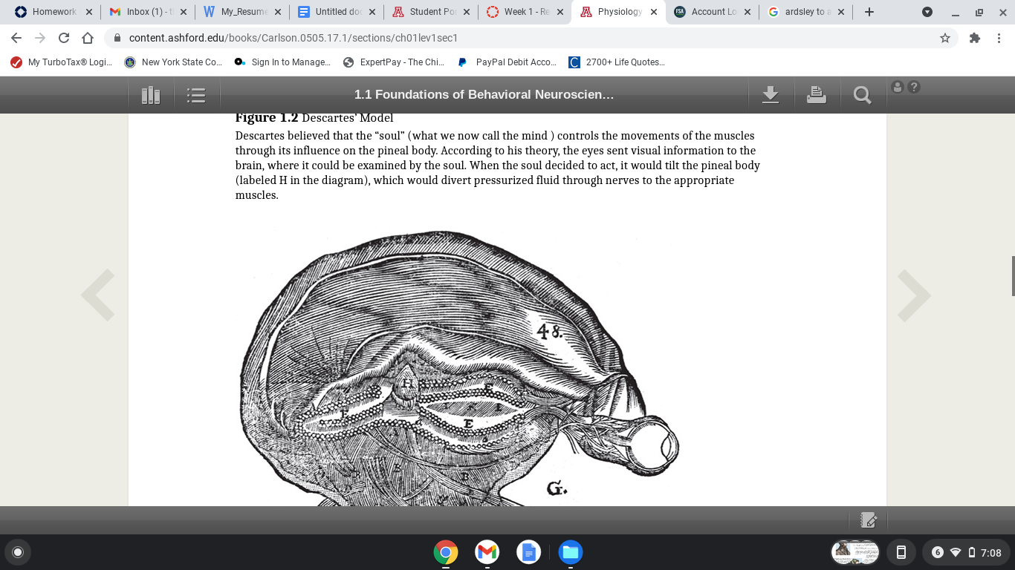Open the search magnifier in reader toolbar
The image size is (1015, 570).
(x=863, y=95)
